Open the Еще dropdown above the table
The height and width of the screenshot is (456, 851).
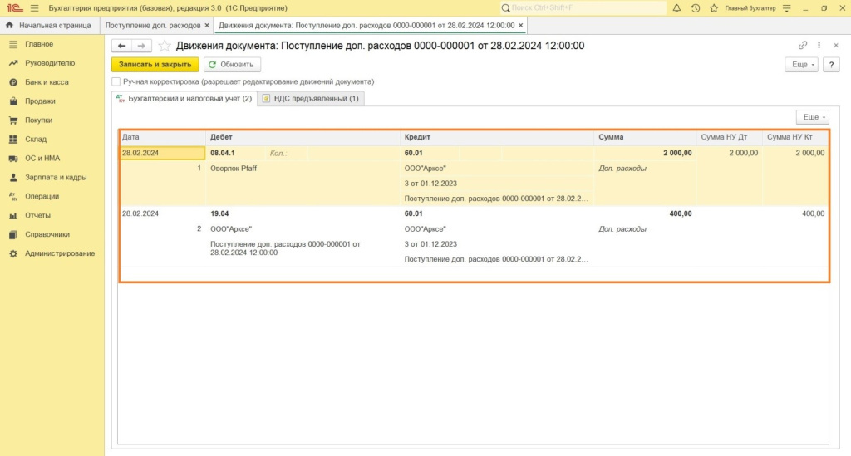812,118
